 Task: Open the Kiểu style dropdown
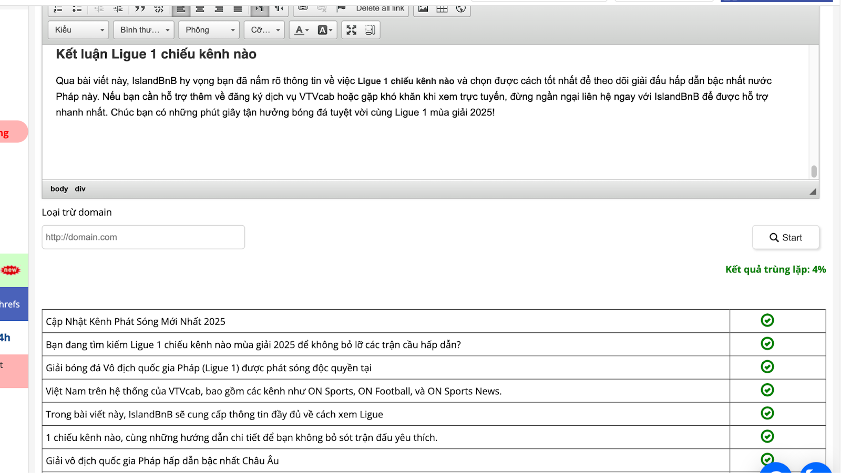point(78,30)
